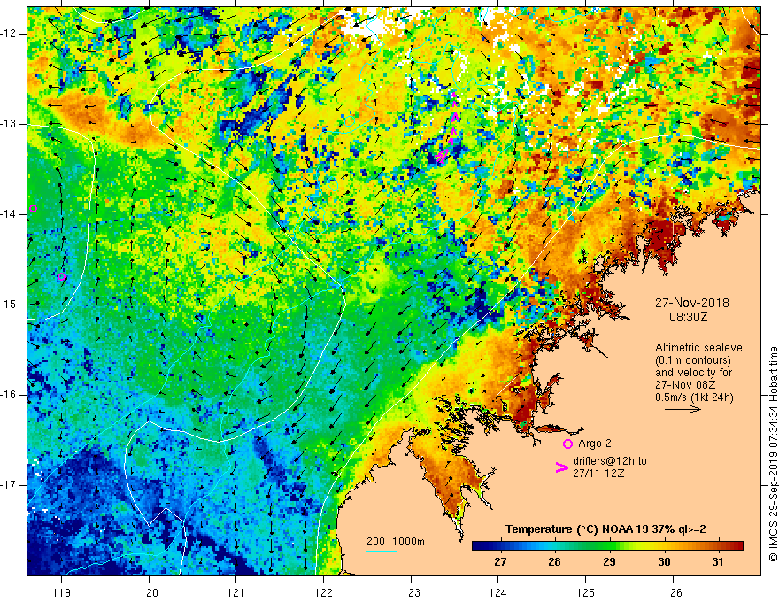This screenshot has height=602, width=779.
Task: Click the Argo 2 magenta circle legend icon
Action: (x=567, y=444)
